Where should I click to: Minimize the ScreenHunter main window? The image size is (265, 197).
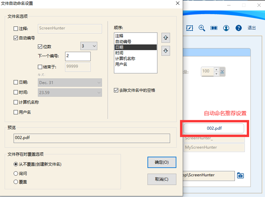click(229, 5)
